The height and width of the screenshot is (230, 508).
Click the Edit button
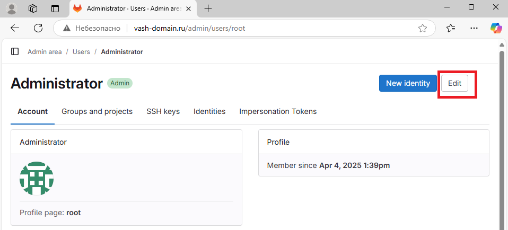pyautogui.click(x=454, y=83)
